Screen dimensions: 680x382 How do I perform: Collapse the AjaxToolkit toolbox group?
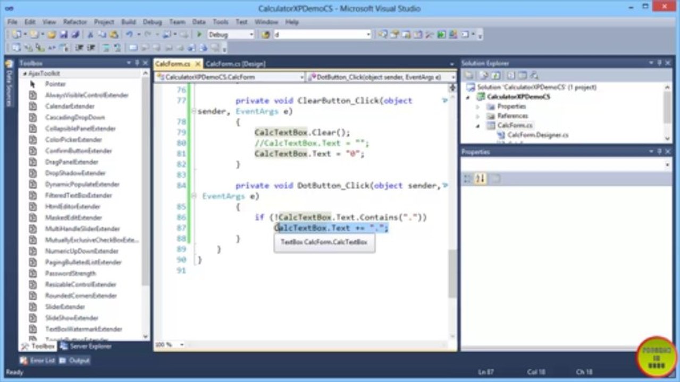click(x=25, y=74)
